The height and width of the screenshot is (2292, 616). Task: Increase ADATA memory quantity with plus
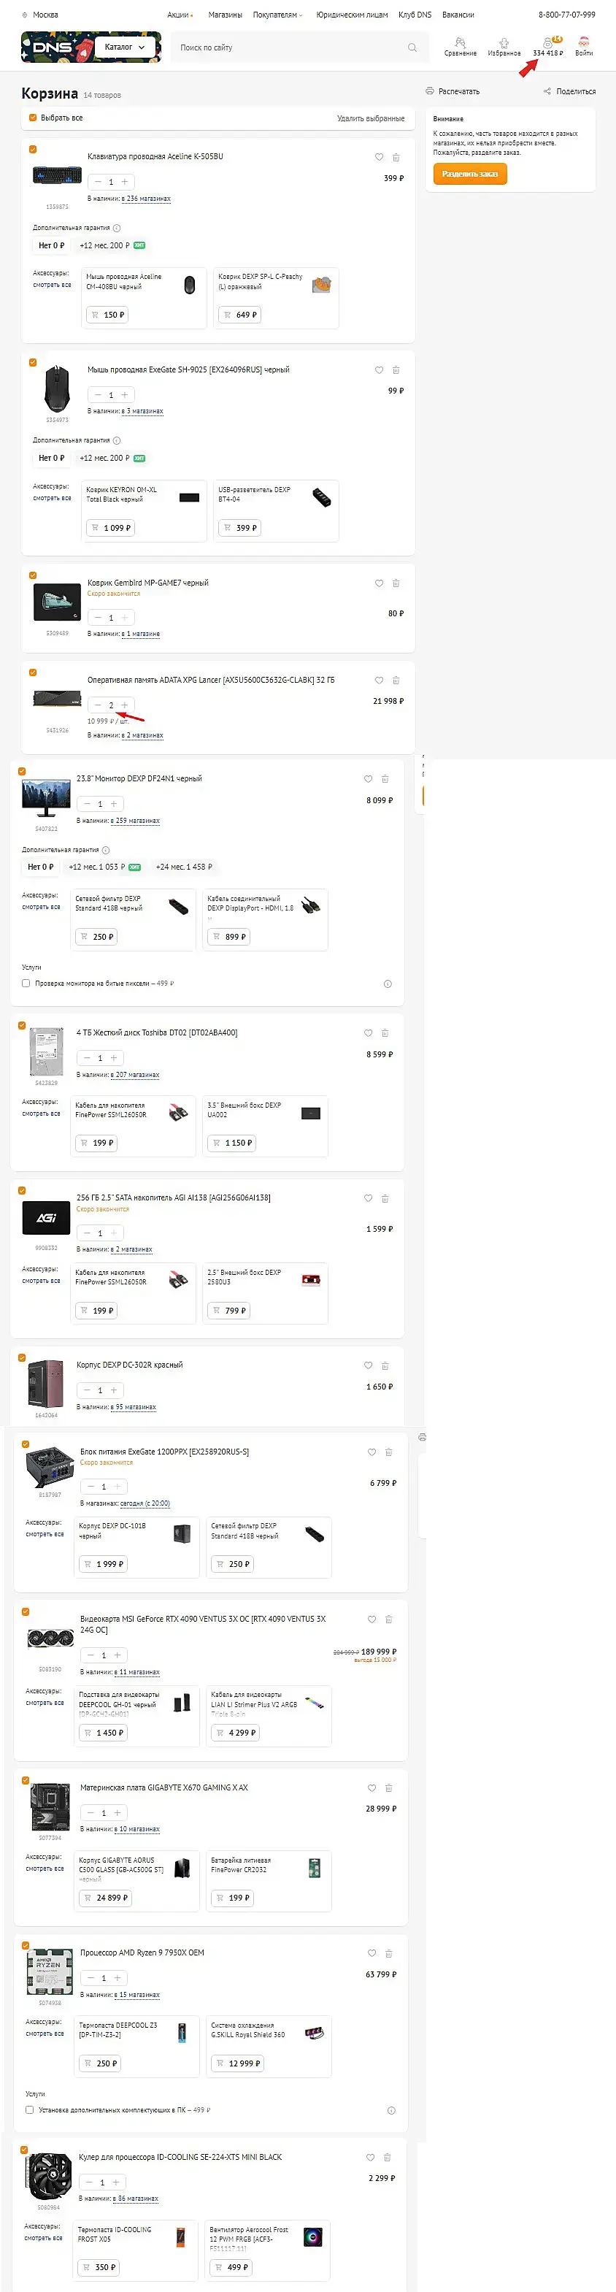(x=125, y=705)
